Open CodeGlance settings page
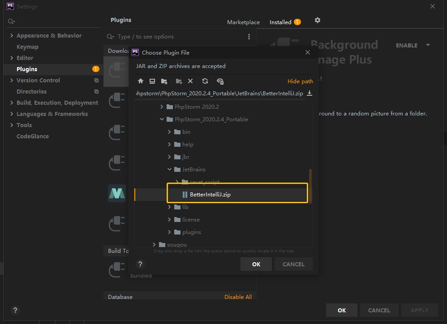The height and width of the screenshot is (324, 447). pos(33,136)
